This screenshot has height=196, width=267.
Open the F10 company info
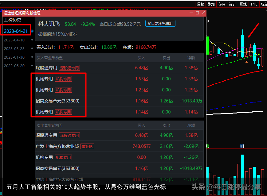pos(254,4)
